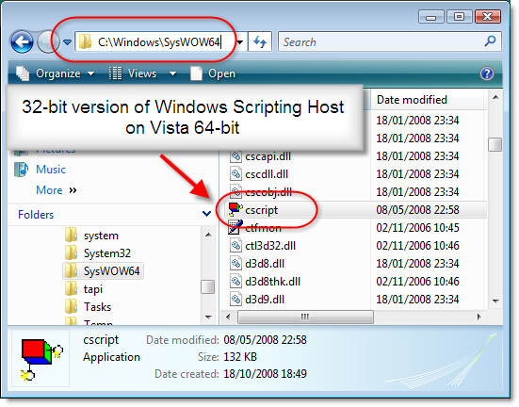
Task: Select the cscript application file
Action: [261, 210]
